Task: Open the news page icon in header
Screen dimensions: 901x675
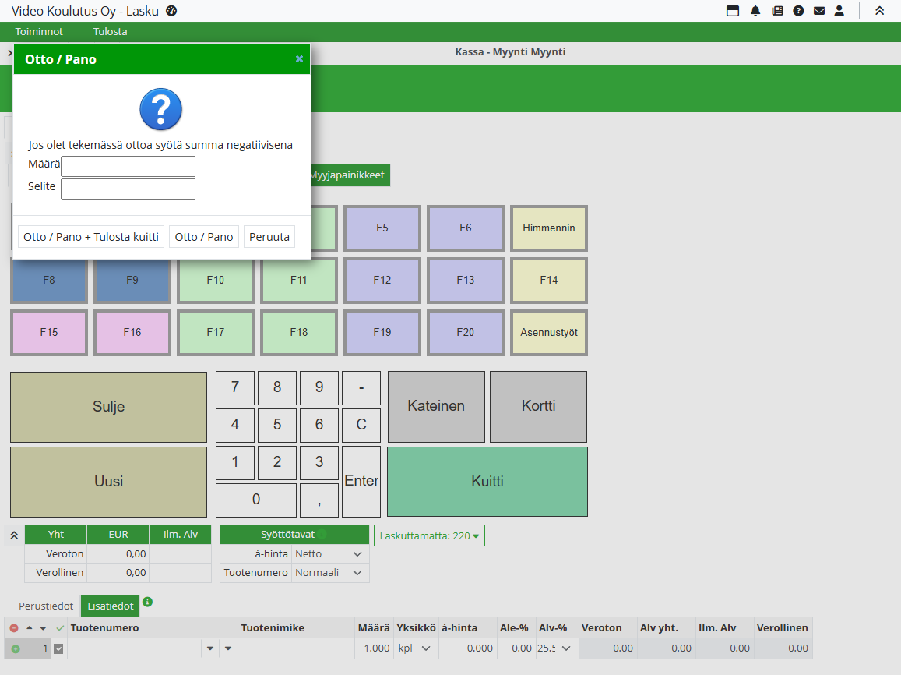Action: 776,11
